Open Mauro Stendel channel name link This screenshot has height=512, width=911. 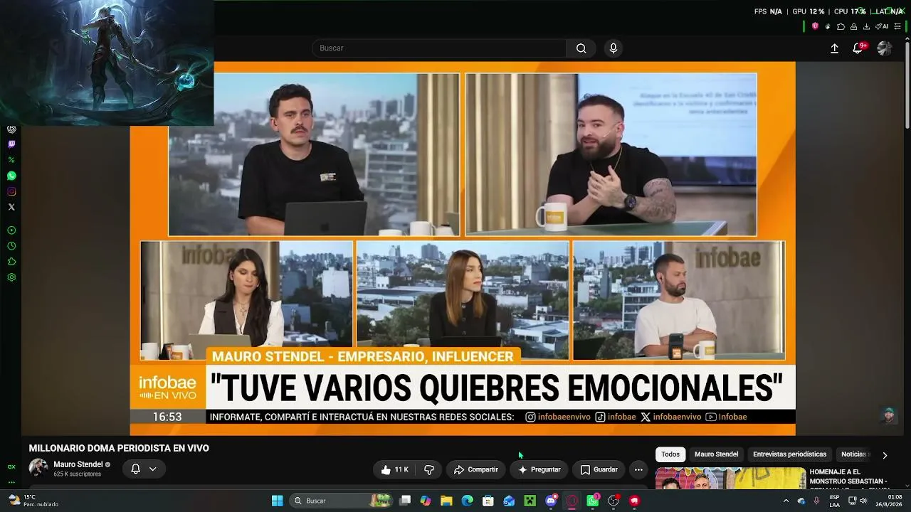(78, 464)
